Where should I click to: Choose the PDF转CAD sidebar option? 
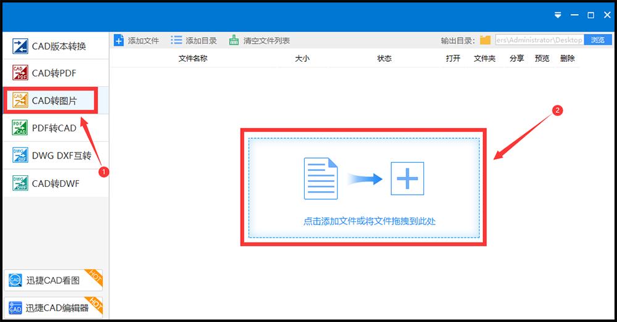[x=56, y=128]
